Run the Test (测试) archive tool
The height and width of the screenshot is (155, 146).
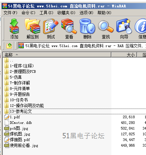click(x=51, y=29)
